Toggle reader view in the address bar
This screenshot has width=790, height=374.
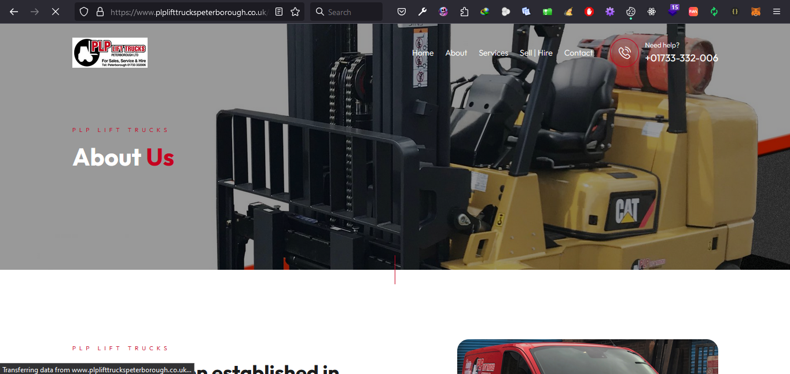pos(279,12)
